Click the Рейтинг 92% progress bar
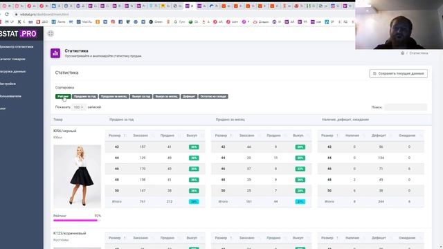 tap(77, 220)
